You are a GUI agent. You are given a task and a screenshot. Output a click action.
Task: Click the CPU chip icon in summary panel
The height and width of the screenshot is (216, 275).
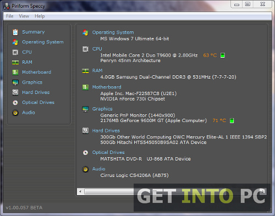click(85, 49)
